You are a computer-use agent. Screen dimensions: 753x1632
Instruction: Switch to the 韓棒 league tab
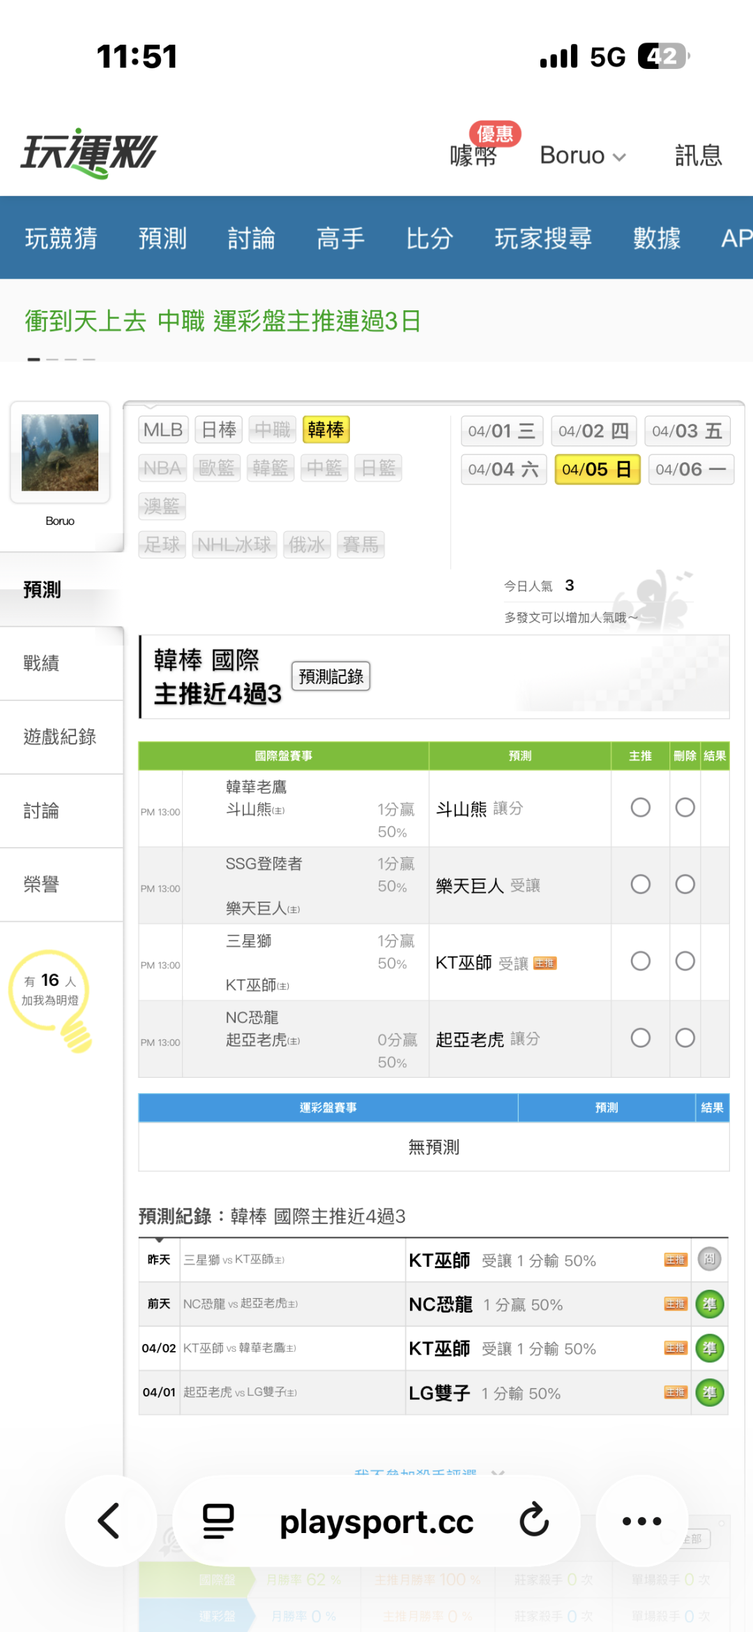tap(326, 430)
